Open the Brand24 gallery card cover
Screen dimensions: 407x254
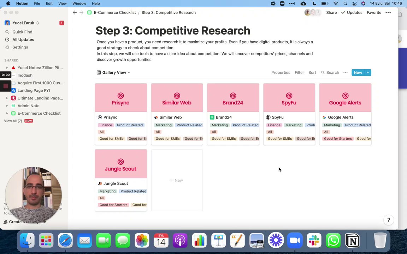coord(233,98)
